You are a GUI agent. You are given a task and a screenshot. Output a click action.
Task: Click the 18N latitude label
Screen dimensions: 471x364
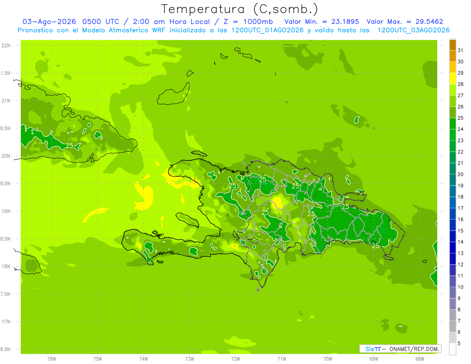(6, 266)
